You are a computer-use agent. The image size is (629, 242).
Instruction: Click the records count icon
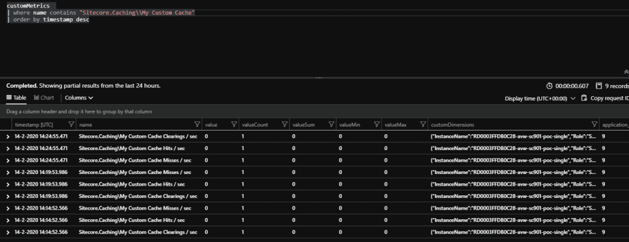coord(599,86)
